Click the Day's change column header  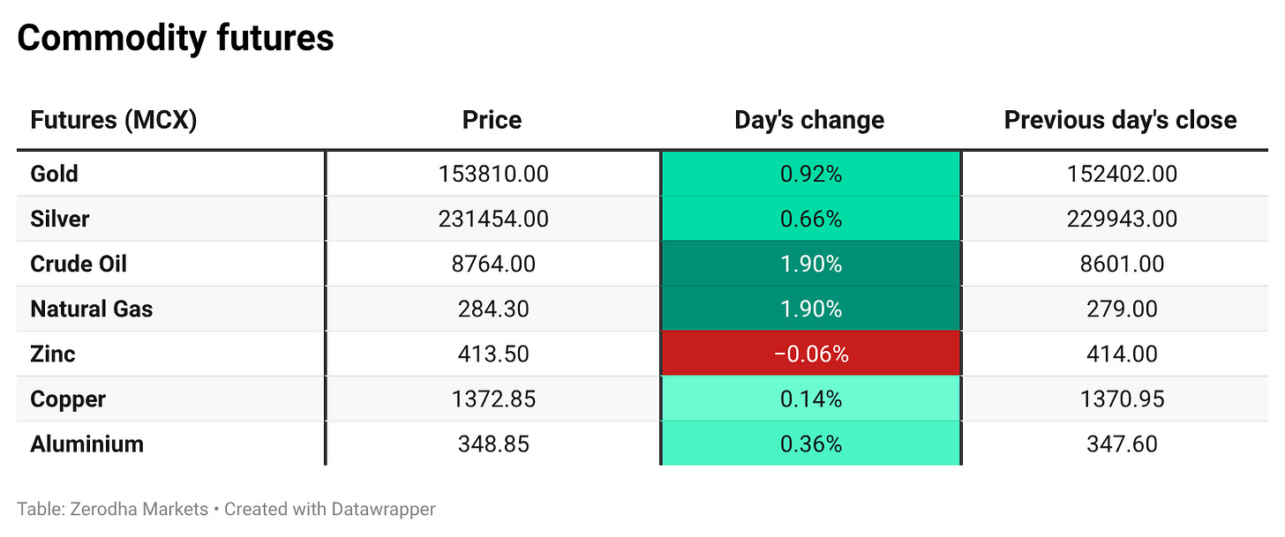(x=809, y=120)
